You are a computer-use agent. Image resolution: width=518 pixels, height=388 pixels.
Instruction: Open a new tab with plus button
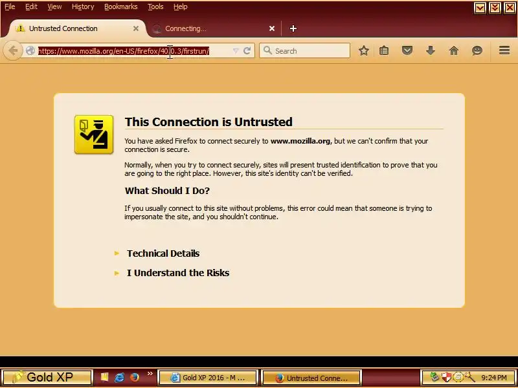[293, 28]
